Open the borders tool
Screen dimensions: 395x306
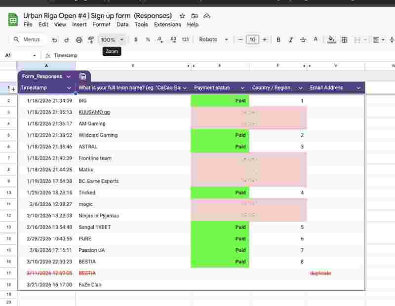click(x=345, y=40)
